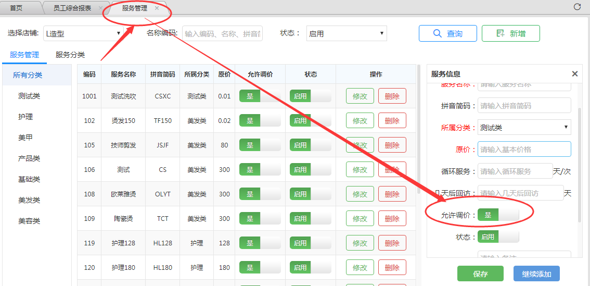This screenshot has width=590, height=286.
Task: Click the 原价 column header
Action: click(224, 74)
